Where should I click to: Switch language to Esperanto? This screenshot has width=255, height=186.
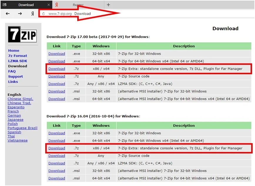pos(16,107)
